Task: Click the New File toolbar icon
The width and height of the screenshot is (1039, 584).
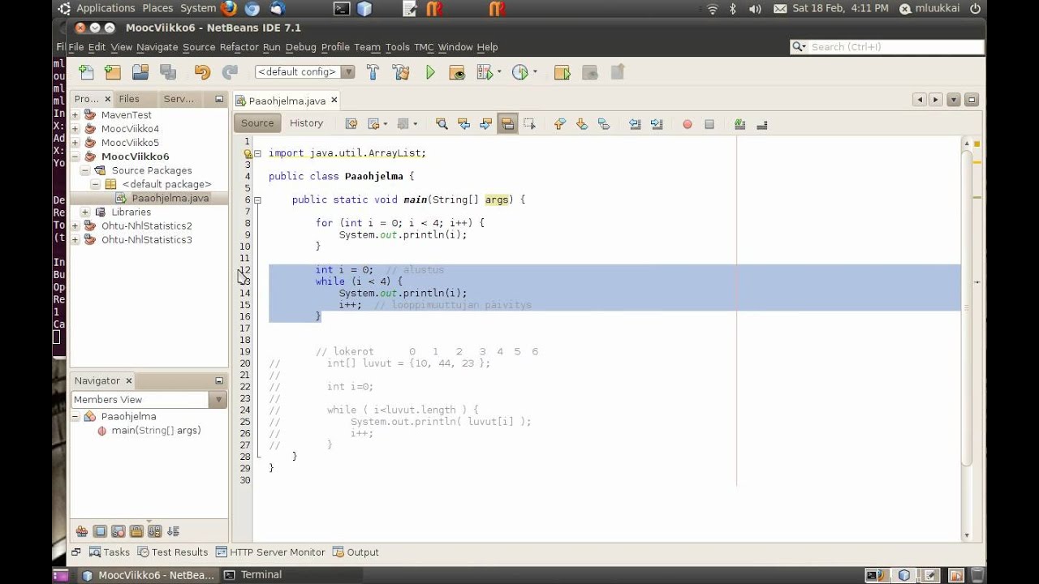Action: [86, 72]
